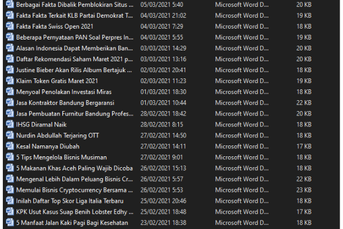Click the Word icon for Inilah Daftar Top Skor
Viewport: 343px width, 229px height.
tap(10, 200)
